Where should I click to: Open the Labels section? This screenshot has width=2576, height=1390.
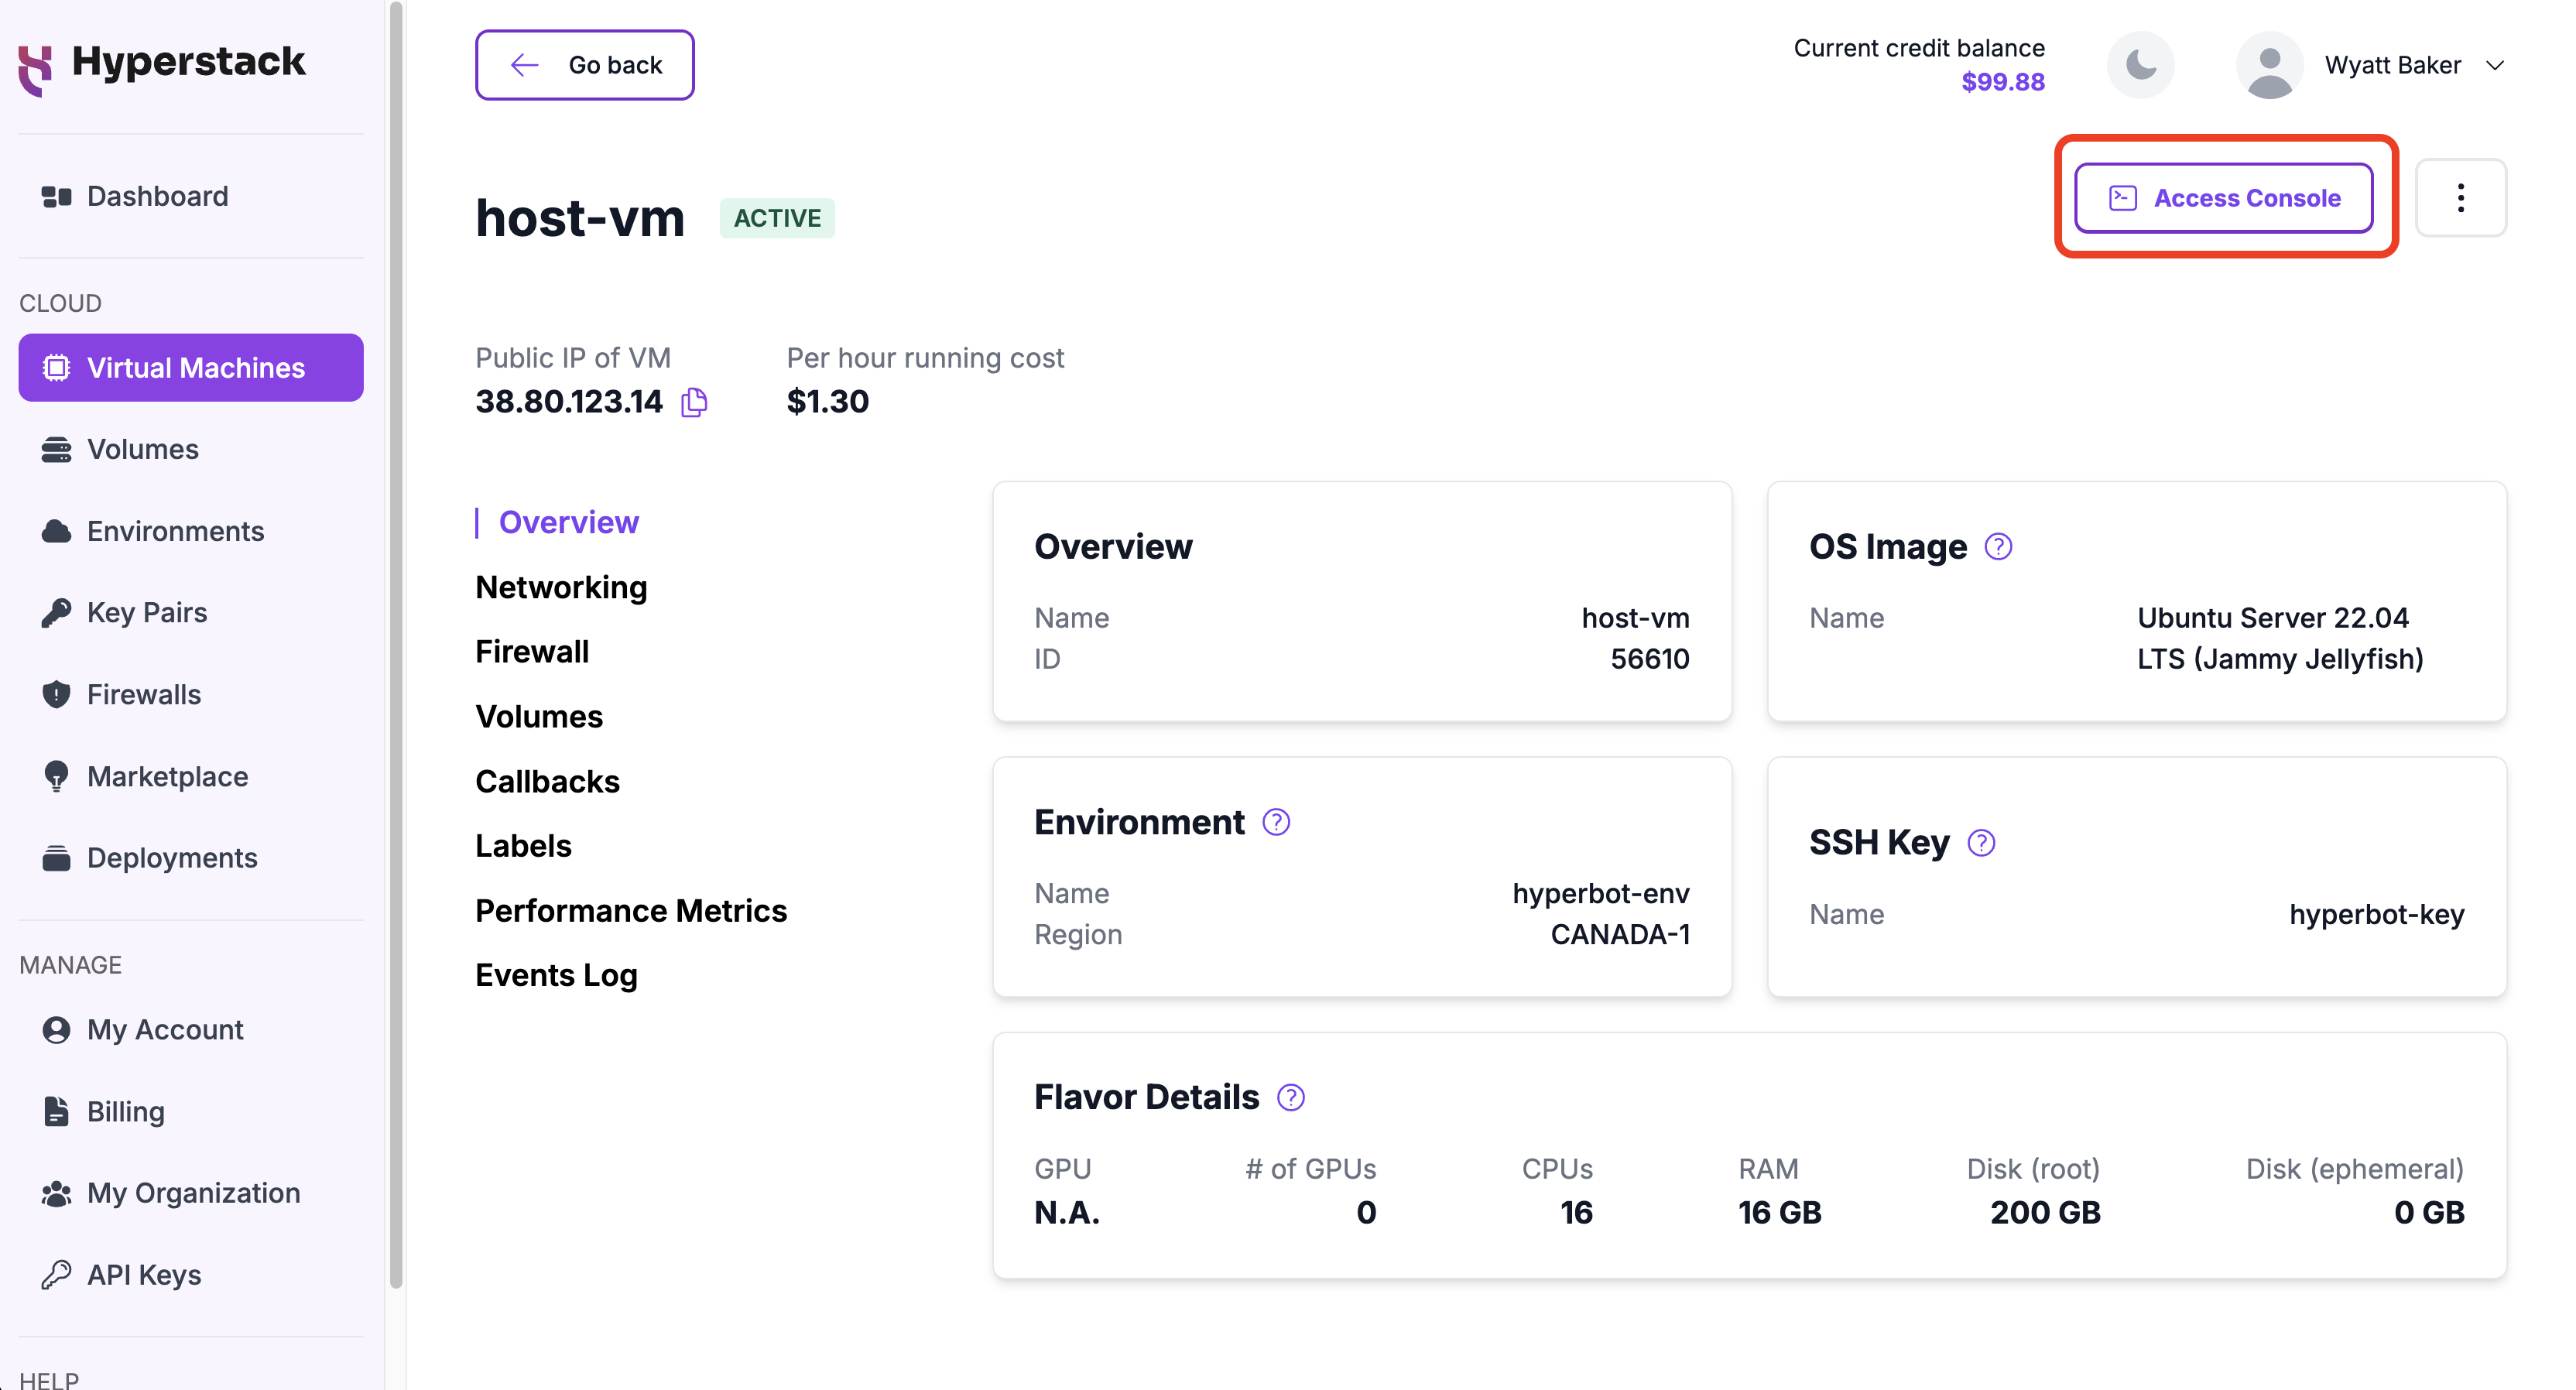coord(524,846)
